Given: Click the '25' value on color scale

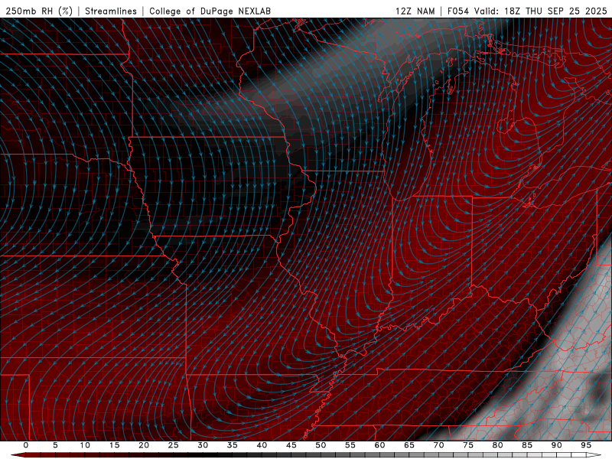Looking at the screenshot, I should (x=174, y=445).
